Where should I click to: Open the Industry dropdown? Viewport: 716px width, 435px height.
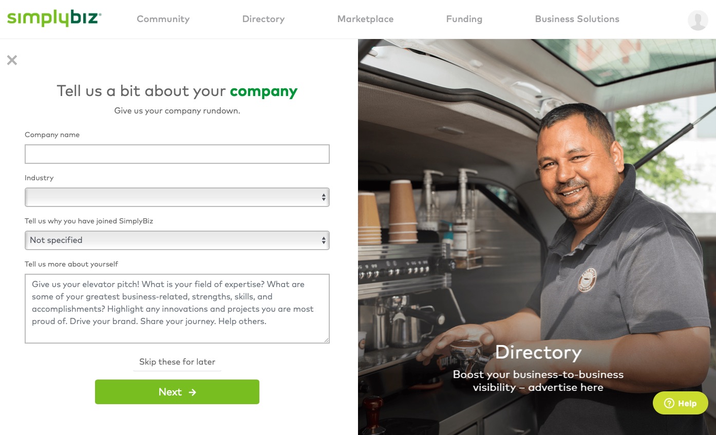coord(177,197)
